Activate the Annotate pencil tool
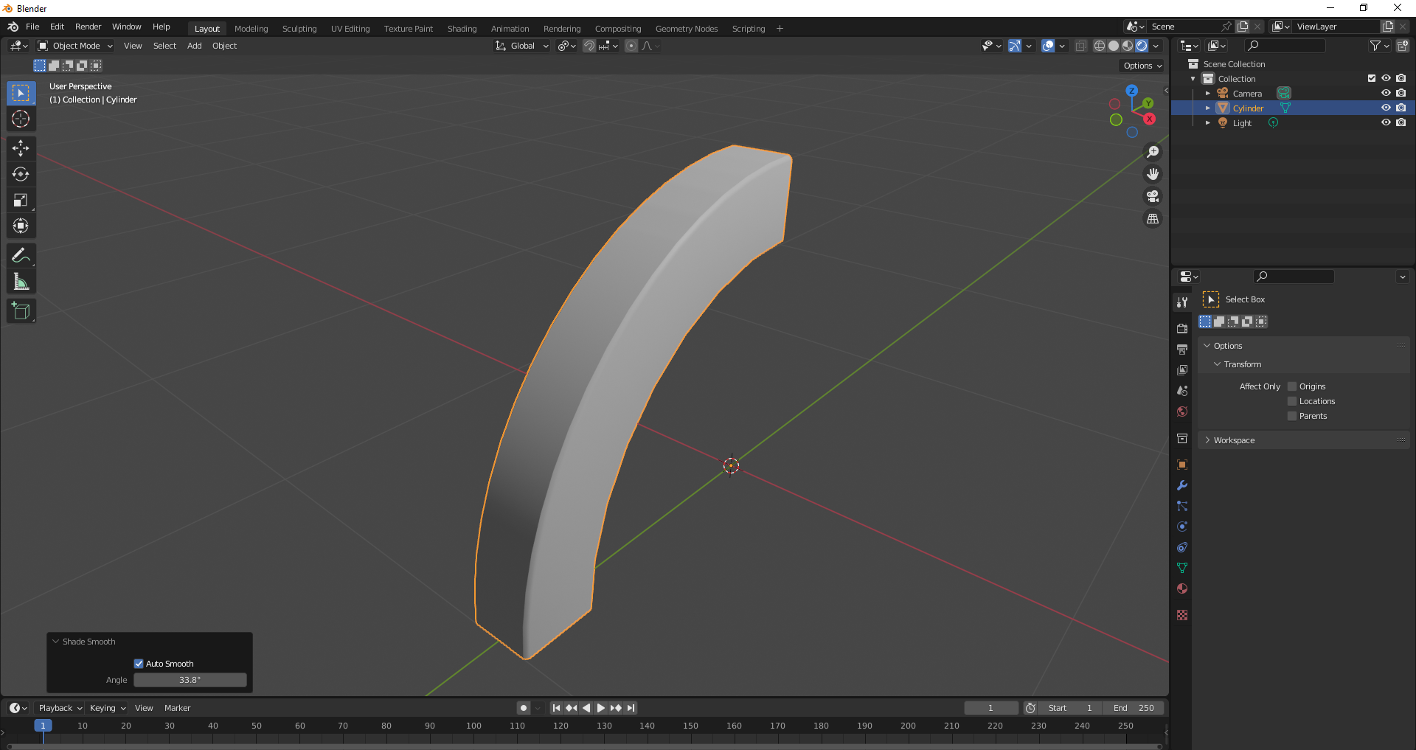The width and height of the screenshot is (1416, 750). click(x=21, y=256)
